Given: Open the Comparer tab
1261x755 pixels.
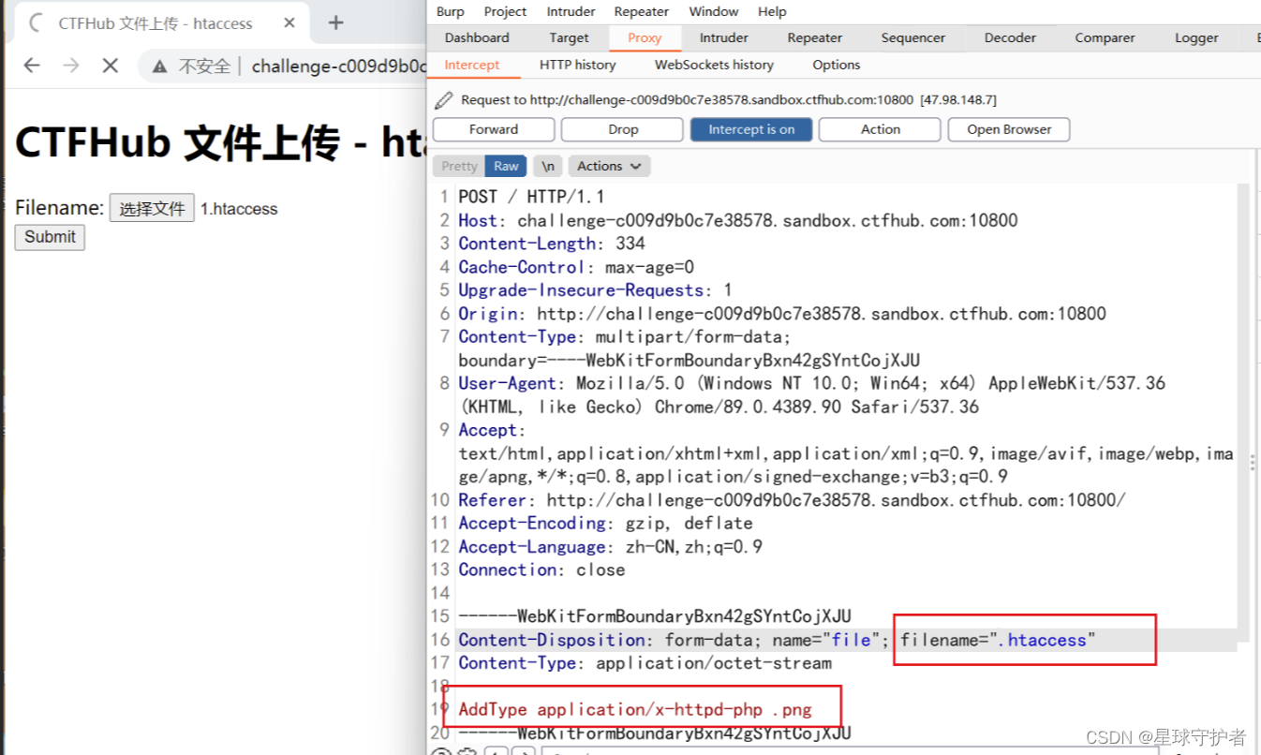Looking at the screenshot, I should (1105, 37).
